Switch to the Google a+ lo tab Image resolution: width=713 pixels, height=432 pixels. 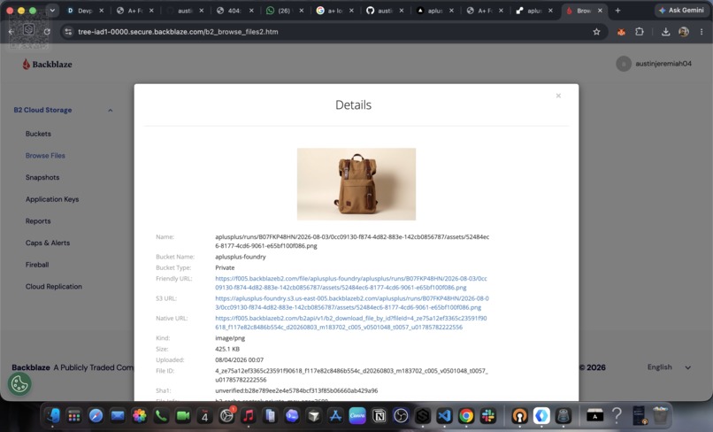tap(334, 11)
